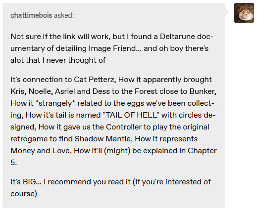The width and height of the screenshot is (257, 212).
Task: Click the word "*strangely*" with asterisks
Action: pos(54,103)
